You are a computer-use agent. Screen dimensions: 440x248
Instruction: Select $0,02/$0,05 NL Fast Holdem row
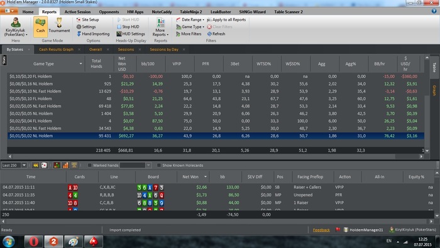[216, 106]
